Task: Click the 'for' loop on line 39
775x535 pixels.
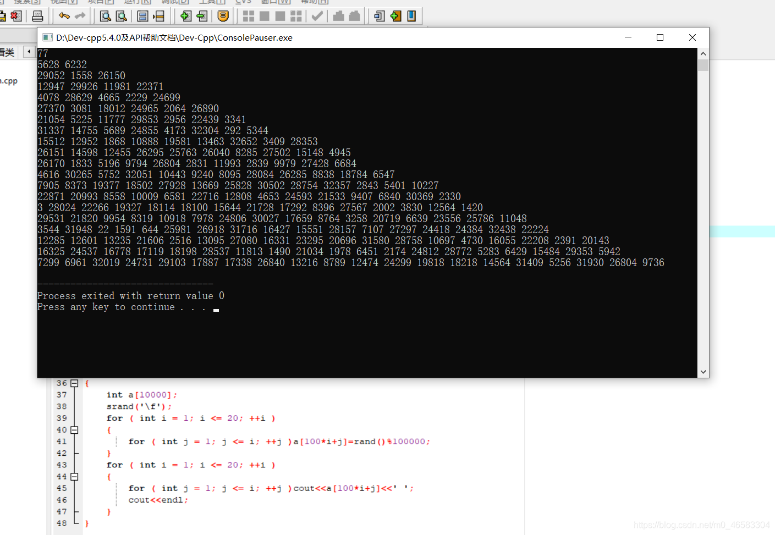Action: pos(191,418)
